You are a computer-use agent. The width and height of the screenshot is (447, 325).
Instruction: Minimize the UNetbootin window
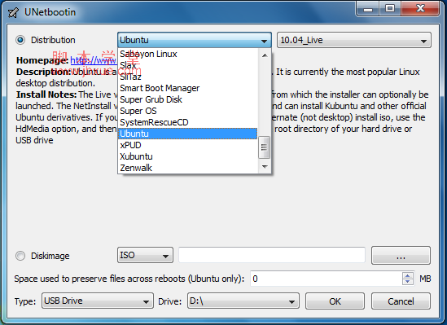click(368, 9)
